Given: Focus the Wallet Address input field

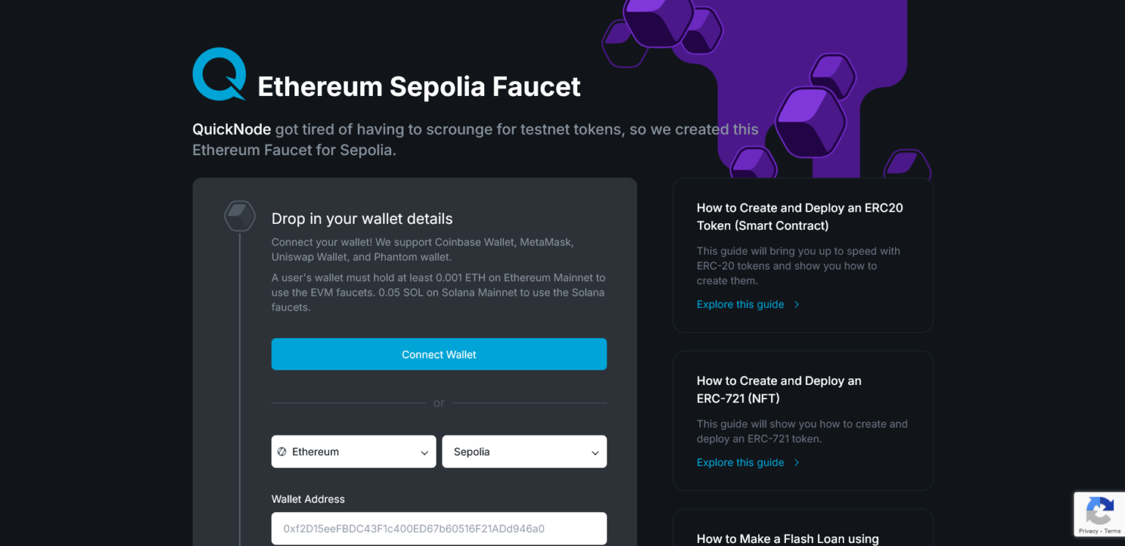Looking at the screenshot, I should click(439, 528).
